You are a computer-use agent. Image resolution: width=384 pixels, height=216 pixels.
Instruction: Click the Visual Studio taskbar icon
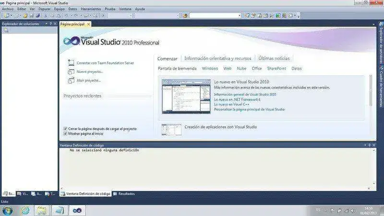click(77, 210)
